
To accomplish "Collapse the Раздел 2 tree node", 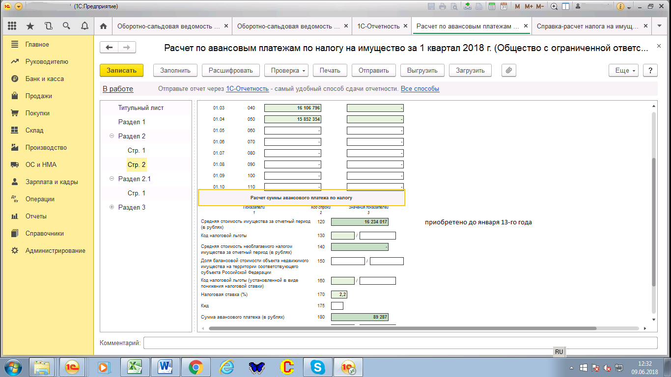I will (x=112, y=136).
